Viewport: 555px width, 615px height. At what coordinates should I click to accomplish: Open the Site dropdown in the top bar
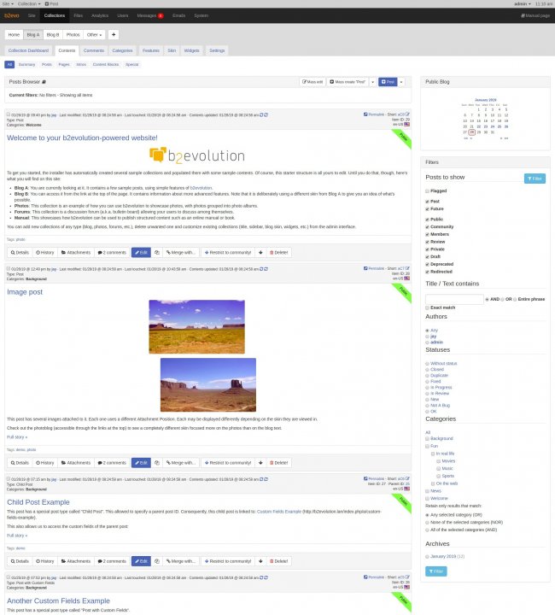[x=8, y=4]
